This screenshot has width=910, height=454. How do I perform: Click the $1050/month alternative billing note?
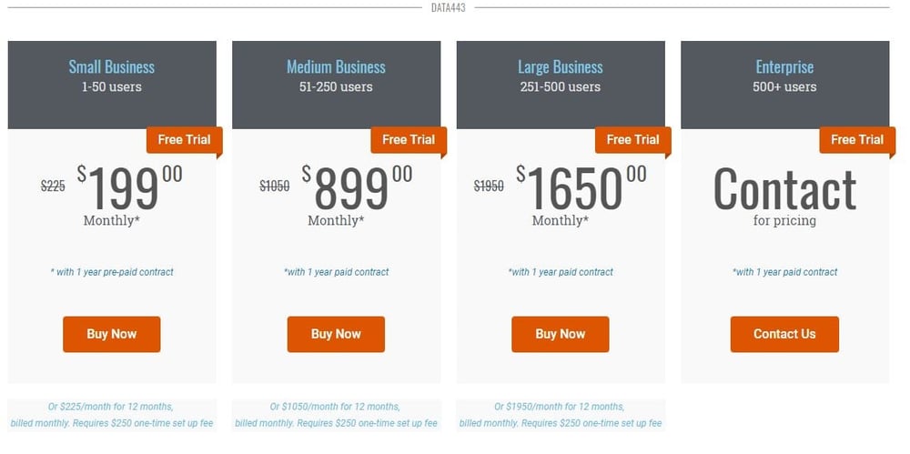(336, 415)
